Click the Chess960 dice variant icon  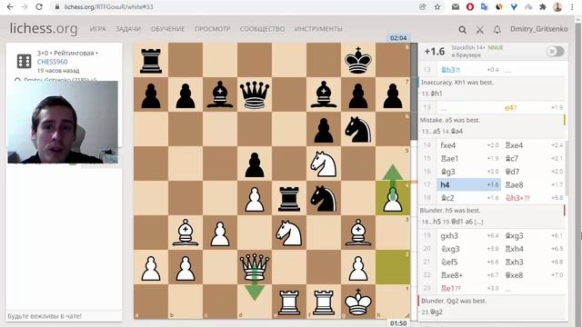(x=25, y=61)
